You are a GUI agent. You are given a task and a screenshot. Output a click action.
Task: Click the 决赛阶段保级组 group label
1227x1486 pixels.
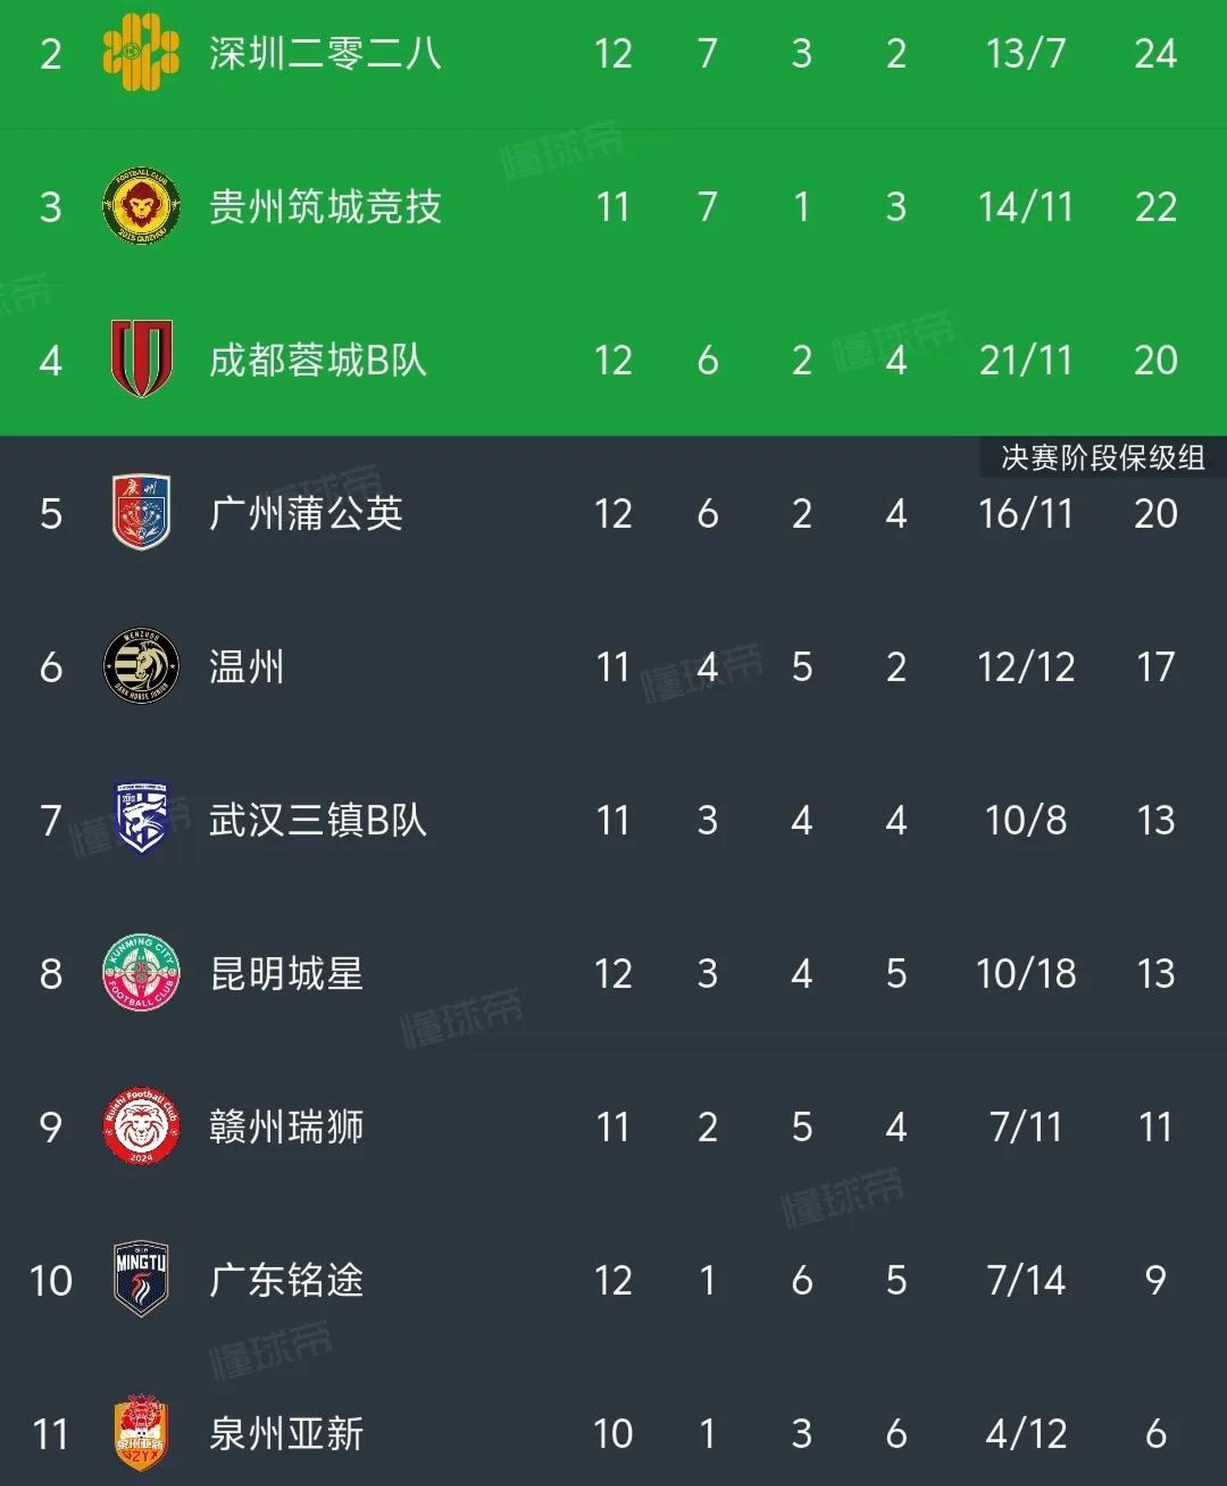click(1102, 458)
